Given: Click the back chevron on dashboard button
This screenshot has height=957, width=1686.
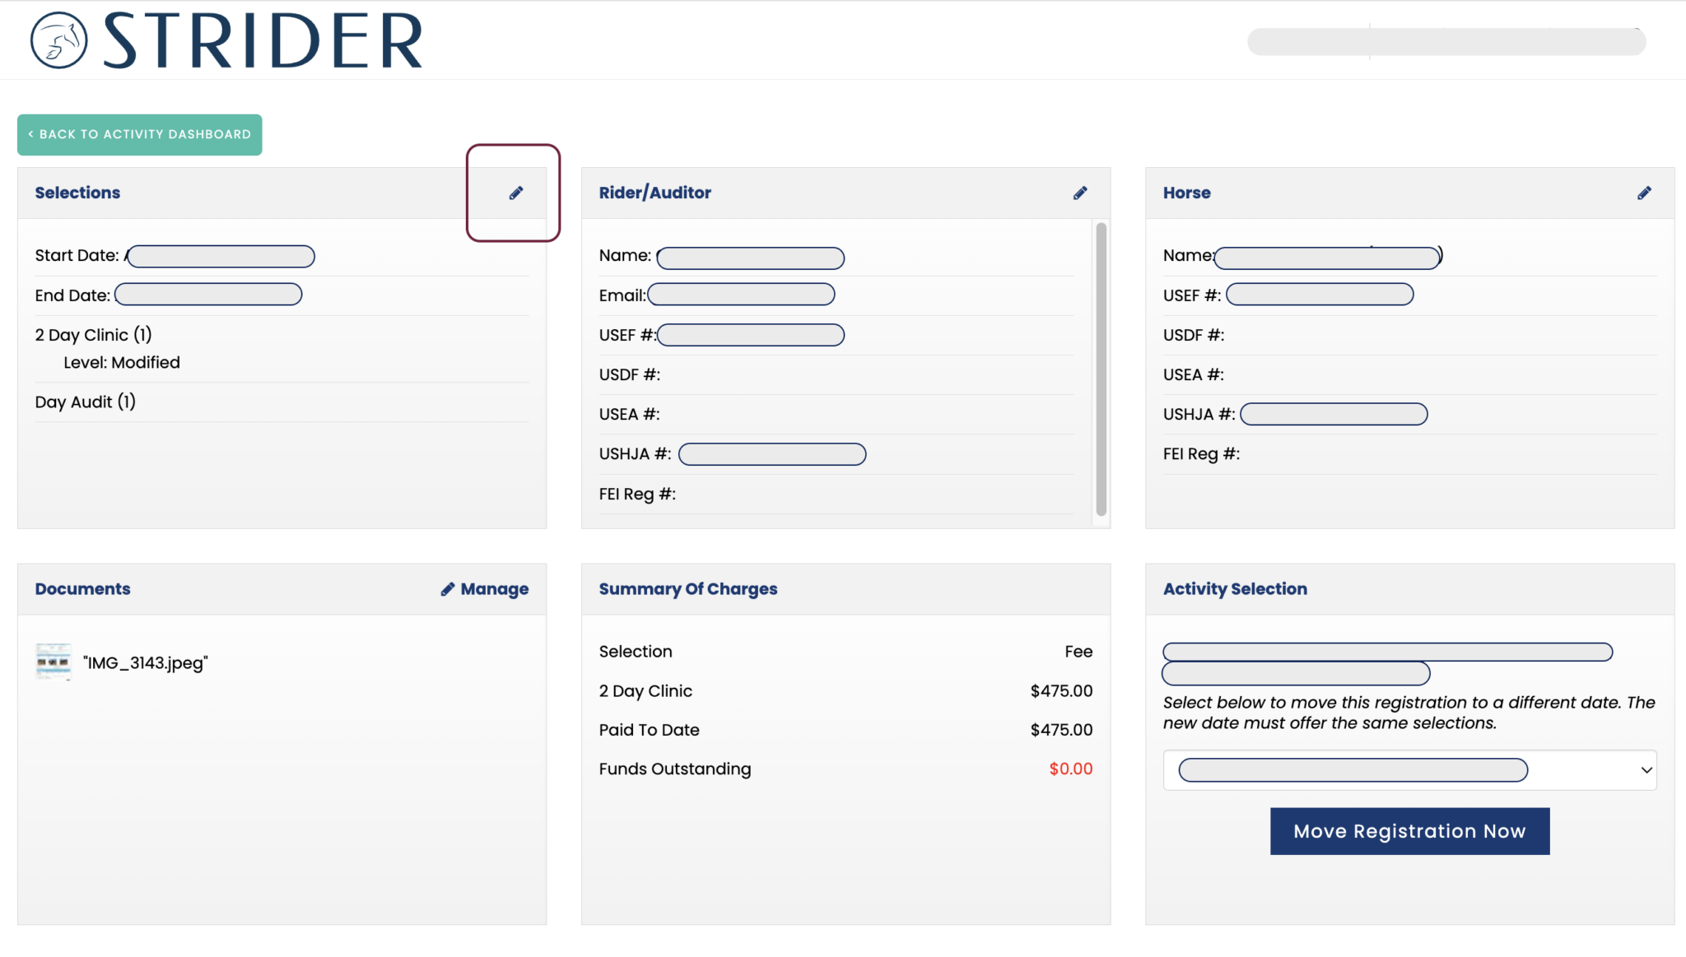Looking at the screenshot, I should click(x=31, y=134).
